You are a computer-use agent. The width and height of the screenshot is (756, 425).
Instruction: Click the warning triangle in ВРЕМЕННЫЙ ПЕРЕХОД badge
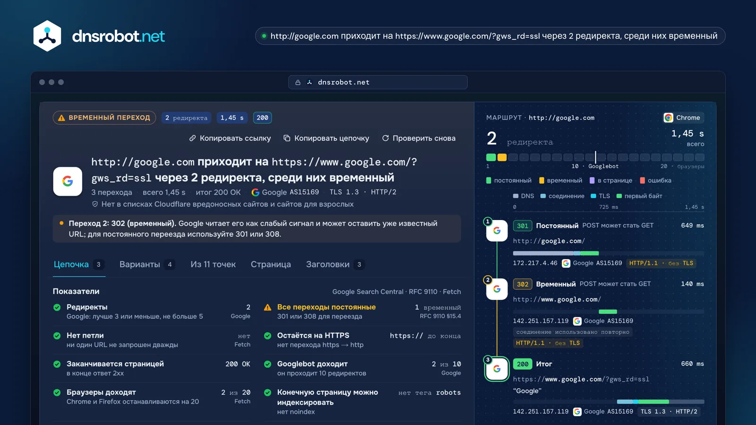tap(61, 118)
